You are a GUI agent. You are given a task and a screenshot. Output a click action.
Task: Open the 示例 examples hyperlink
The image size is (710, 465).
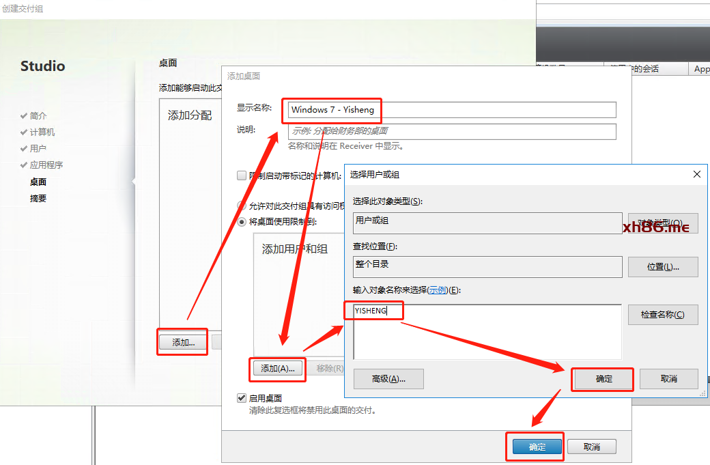coord(438,290)
